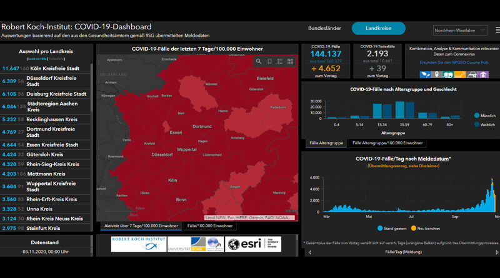Select Düsseldorf Kreisfreie Stadt row
The height and width of the screenshot is (278, 500).
[x=45, y=81]
